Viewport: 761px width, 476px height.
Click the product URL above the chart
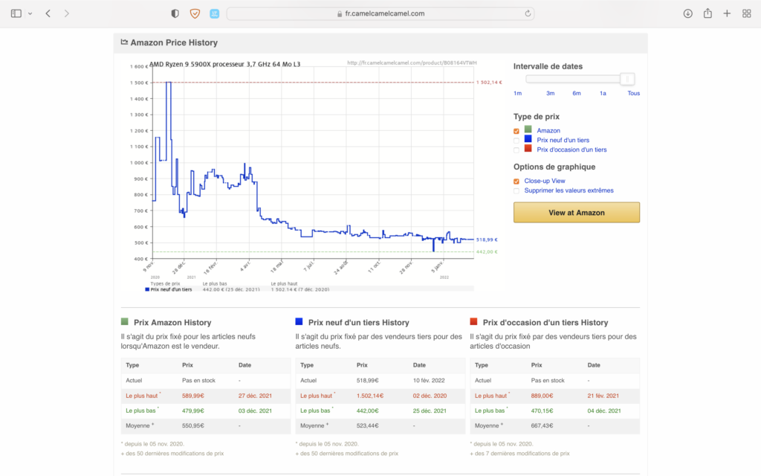click(x=412, y=62)
